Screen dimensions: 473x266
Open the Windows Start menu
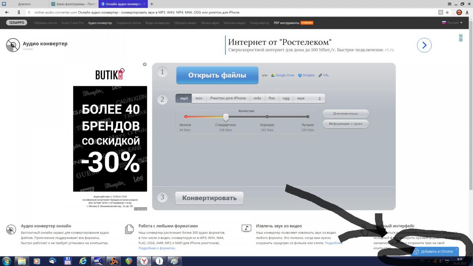7,261
